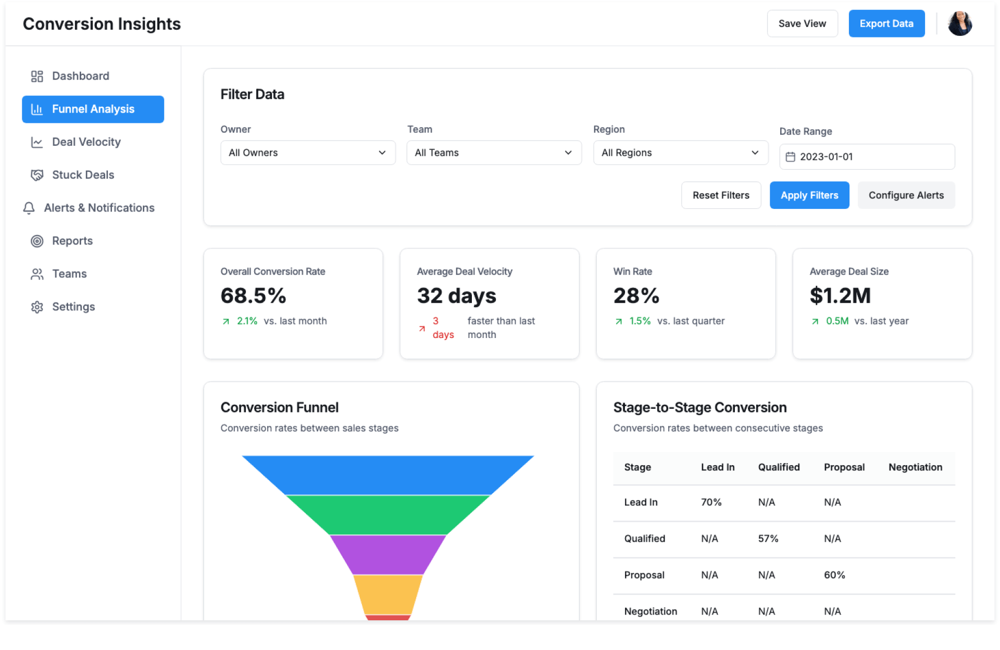Expand the All Regions dropdown

[x=680, y=153]
